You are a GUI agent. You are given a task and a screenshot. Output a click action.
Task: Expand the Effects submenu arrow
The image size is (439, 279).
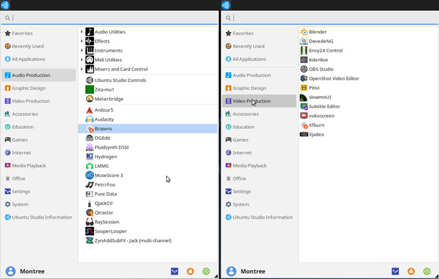[82, 41]
